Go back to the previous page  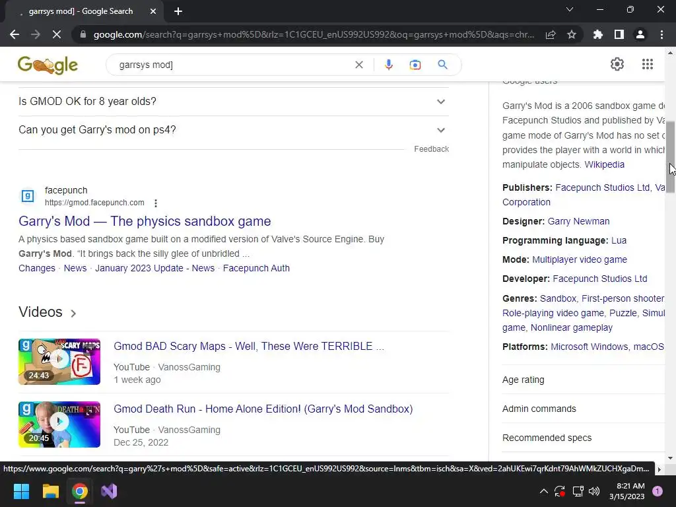coord(15,34)
